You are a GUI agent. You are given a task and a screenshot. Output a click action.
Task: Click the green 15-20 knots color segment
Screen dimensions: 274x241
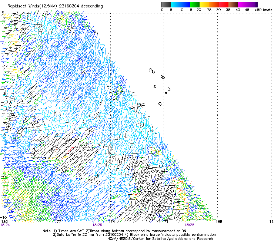click(x=195, y=4)
